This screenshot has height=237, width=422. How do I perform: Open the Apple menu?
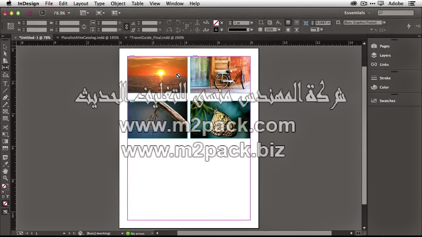click(9, 4)
